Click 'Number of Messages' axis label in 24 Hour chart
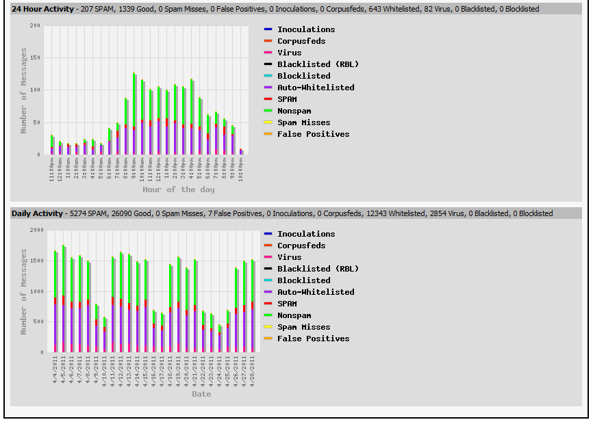 pos(24,90)
